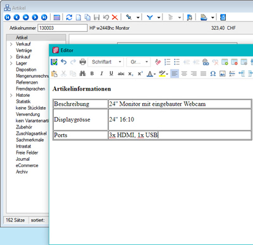Click cell '24" Monitor mit eingebauter Webcam'
This screenshot has height=245, width=253.
click(180, 104)
